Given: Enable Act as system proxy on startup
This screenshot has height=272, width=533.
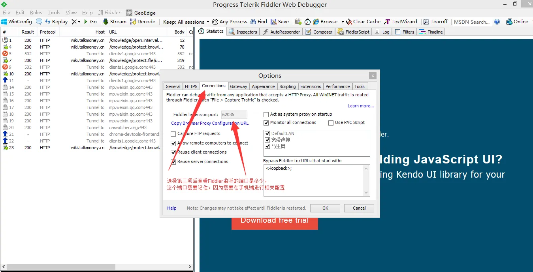Looking at the screenshot, I should coord(266,114).
